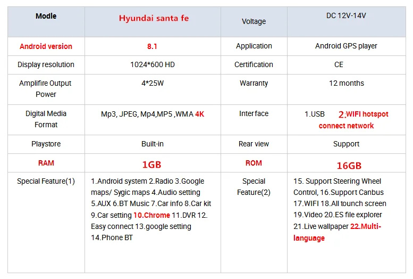413x279 pixels.
Task: Click the red '10.Chrome' feature text
Action: pos(151,216)
